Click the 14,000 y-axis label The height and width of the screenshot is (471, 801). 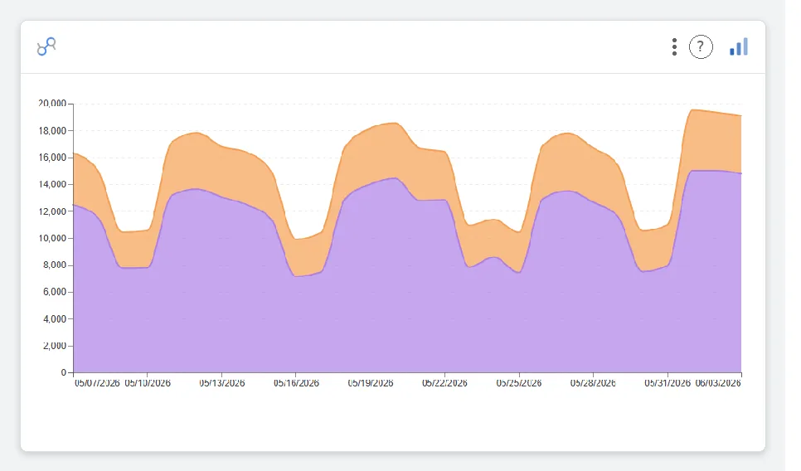click(52, 184)
